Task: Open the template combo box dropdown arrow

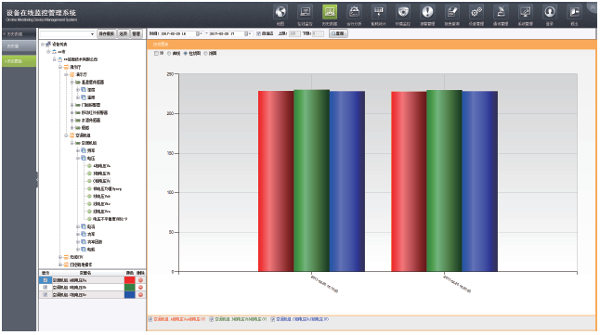Action: [92, 34]
